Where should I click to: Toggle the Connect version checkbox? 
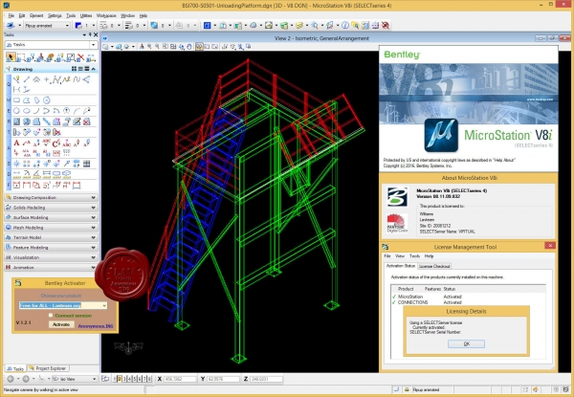coord(51,316)
